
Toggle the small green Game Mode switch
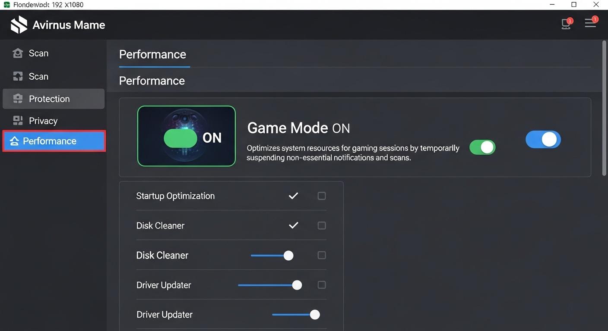pos(482,147)
